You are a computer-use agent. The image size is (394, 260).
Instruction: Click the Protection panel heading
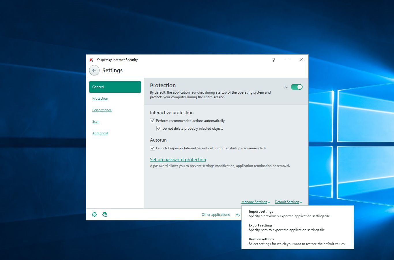(x=163, y=86)
